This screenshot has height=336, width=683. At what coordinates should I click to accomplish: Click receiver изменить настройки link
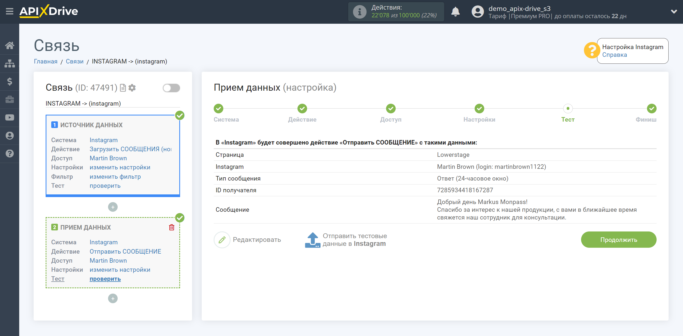pos(120,270)
